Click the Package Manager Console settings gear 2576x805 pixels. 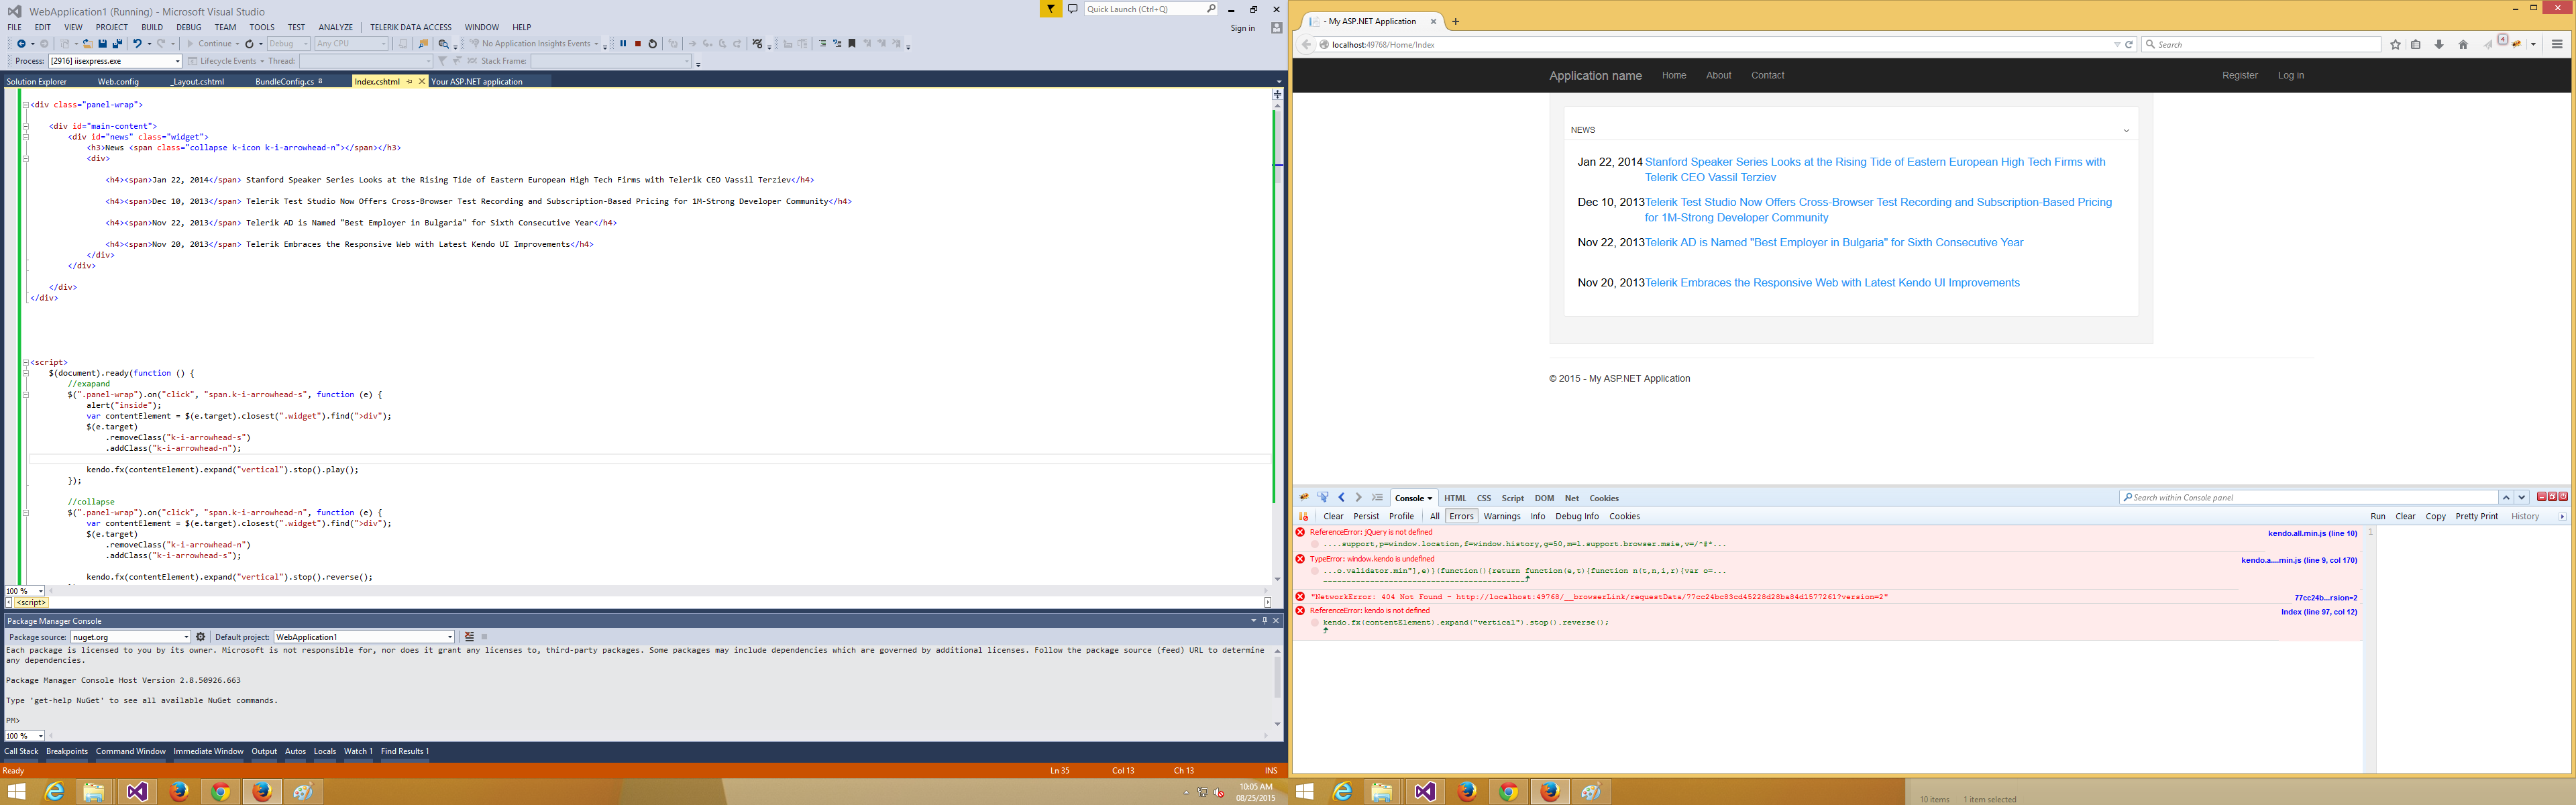[201, 637]
